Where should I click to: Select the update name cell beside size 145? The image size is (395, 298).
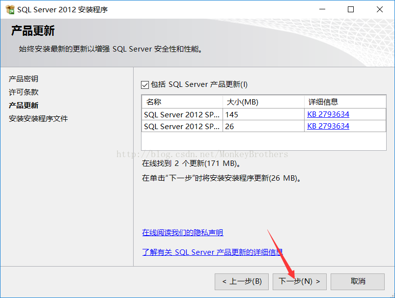click(x=182, y=114)
